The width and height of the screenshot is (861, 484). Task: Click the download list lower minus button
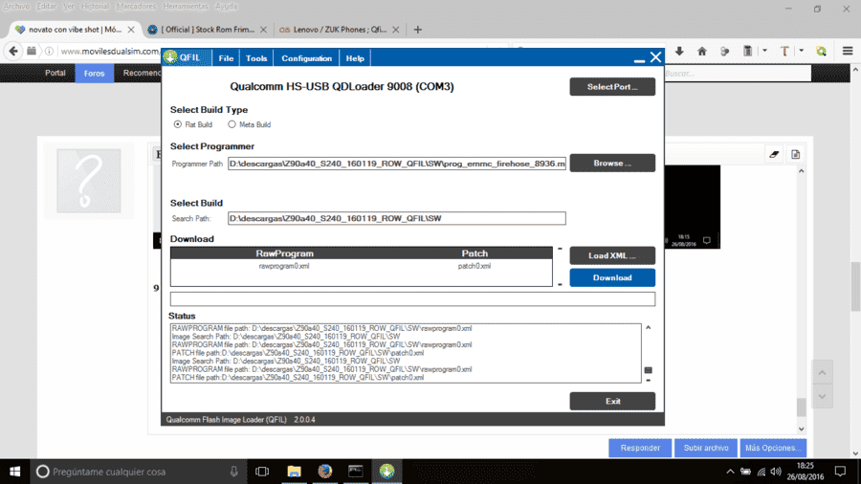(x=560, y=284)
